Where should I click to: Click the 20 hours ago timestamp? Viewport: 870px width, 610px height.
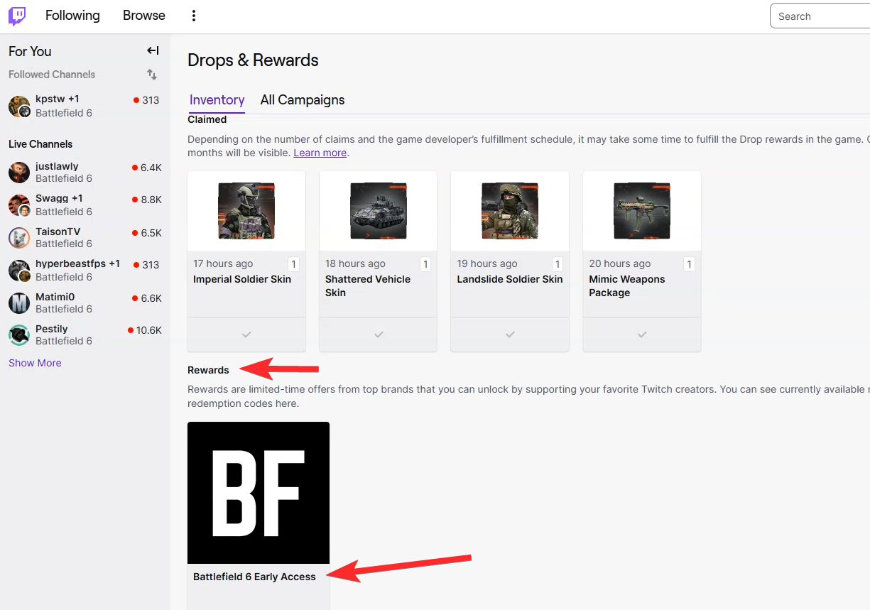pos(620,263)
